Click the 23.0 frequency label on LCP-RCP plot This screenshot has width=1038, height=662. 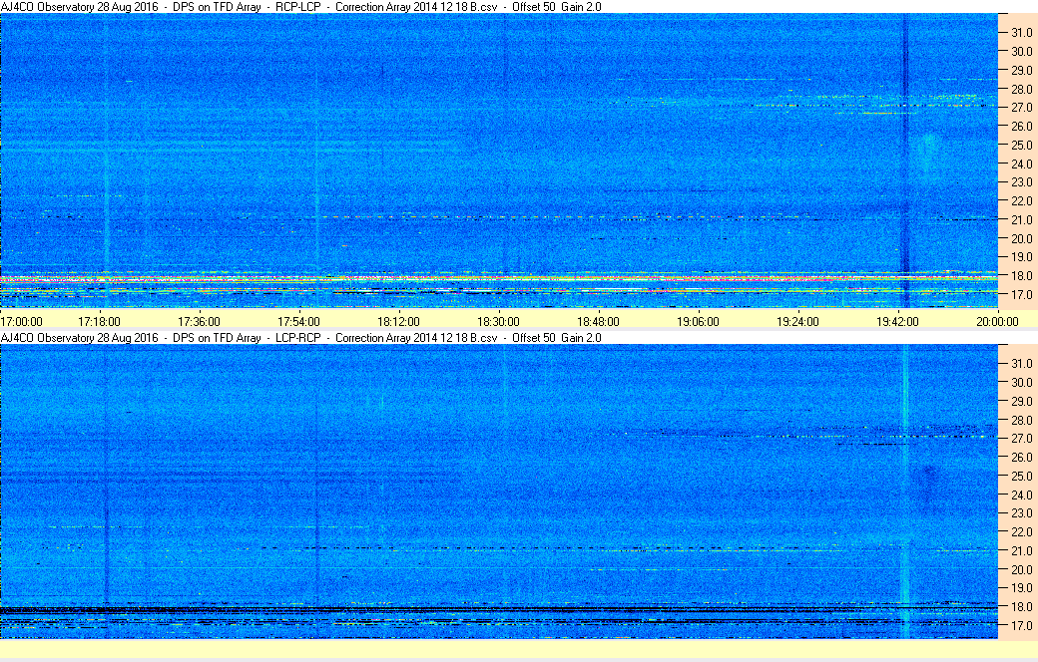tap(1021, 513)
